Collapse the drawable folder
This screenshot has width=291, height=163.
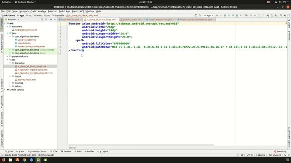tap(10, 63)
